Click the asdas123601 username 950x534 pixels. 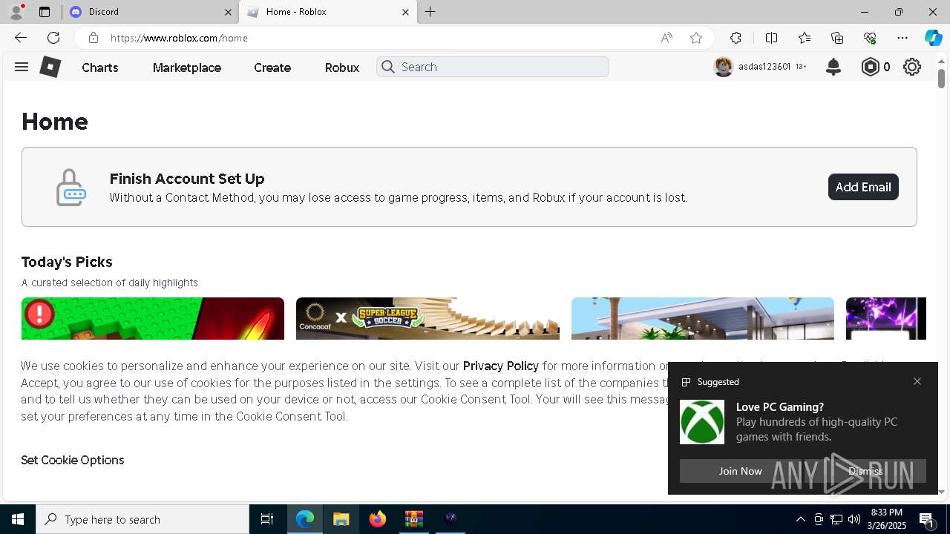click(764, 67)
